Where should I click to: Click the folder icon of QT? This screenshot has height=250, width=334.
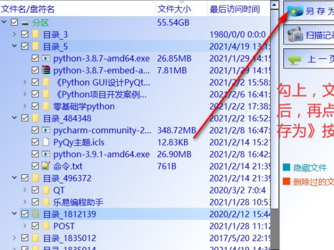(x=46, y=189)
